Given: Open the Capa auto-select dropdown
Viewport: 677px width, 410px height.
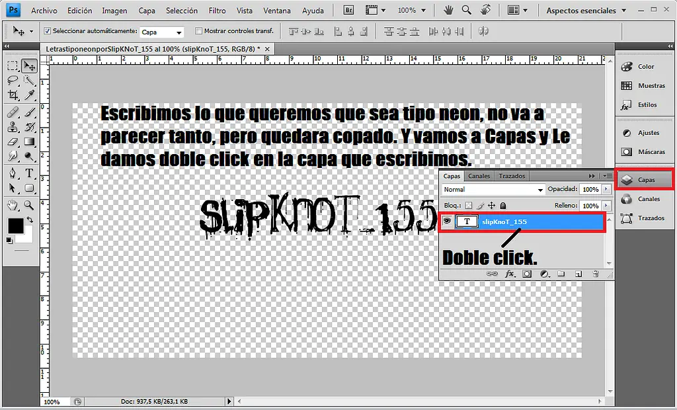Looking at the screenshot, I should click(x=162, y=32).
